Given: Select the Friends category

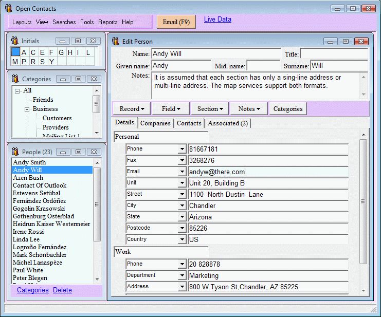Looking at the screenshot, I should click(x=43, y=100).
